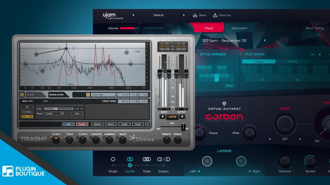Select EQ node 1 in Trash 2 graph
Viewport: 330px width, 185px height.
point(25,64)
